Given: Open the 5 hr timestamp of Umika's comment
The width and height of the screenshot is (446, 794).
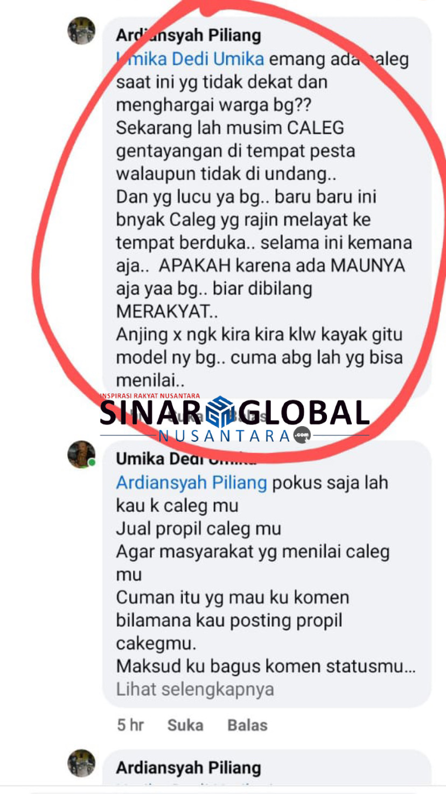Looking at the screenshot, I should point(130,725).
